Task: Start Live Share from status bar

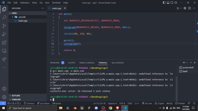Action: [x=43, y=103]
